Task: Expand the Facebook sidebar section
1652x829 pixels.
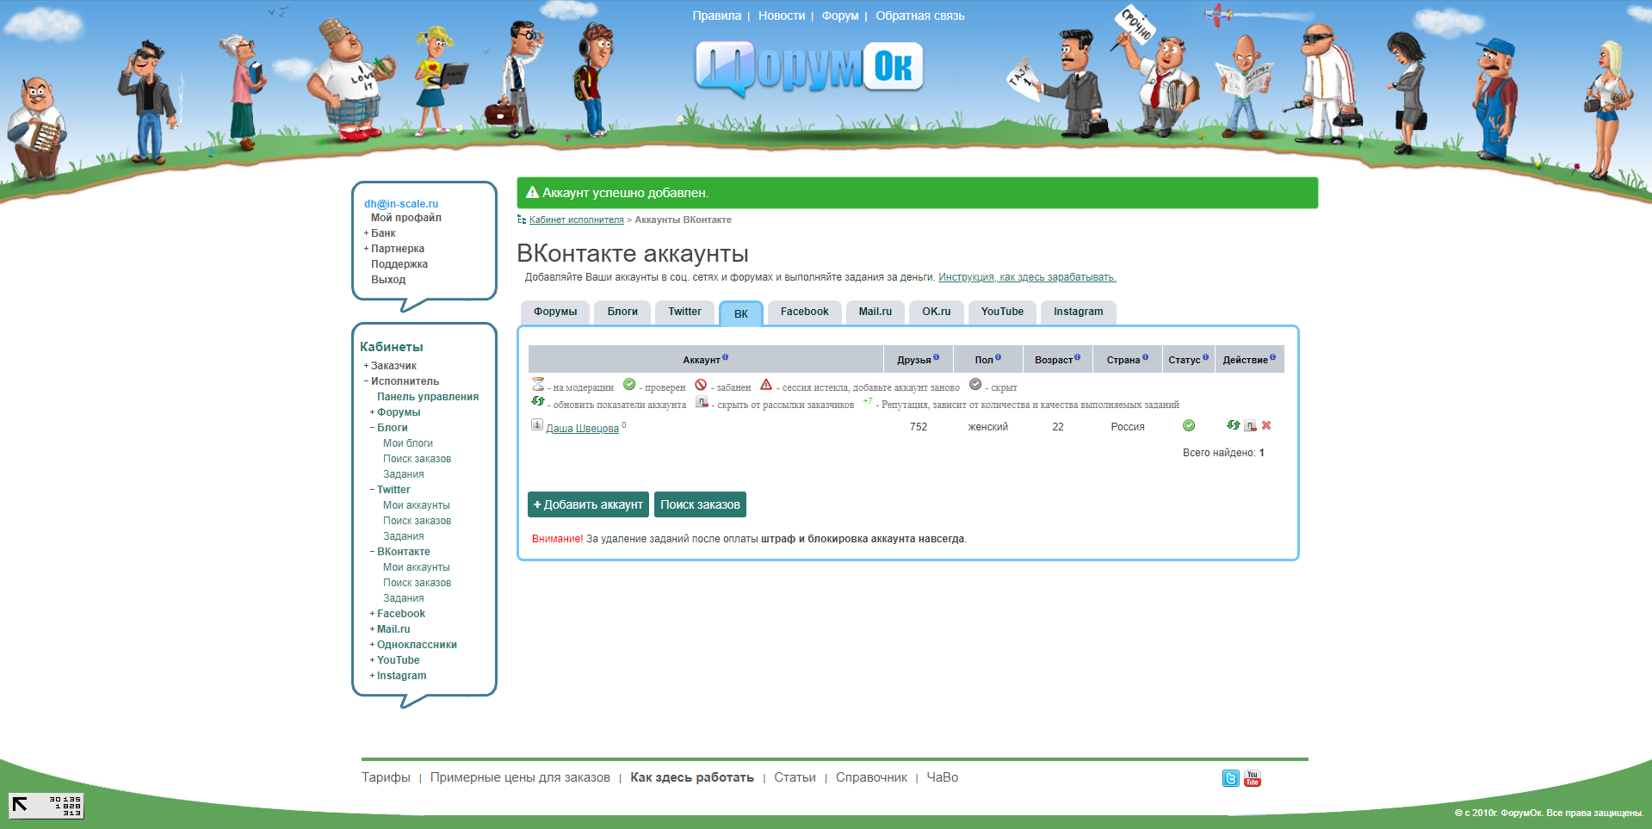Action: [x=372, y=614]
